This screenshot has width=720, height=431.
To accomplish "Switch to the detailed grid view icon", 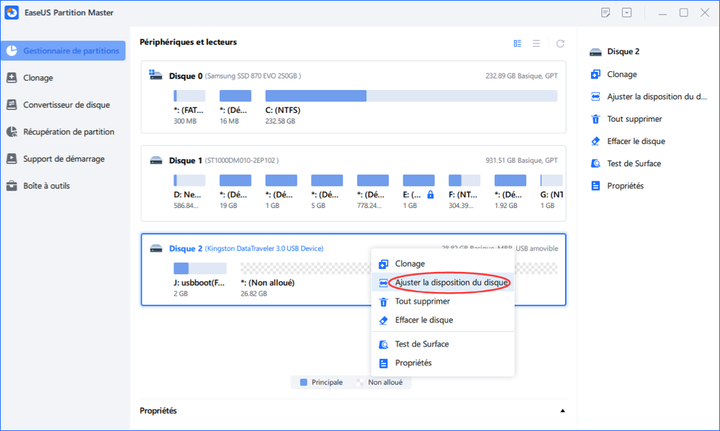I will (x=518, y=44).
